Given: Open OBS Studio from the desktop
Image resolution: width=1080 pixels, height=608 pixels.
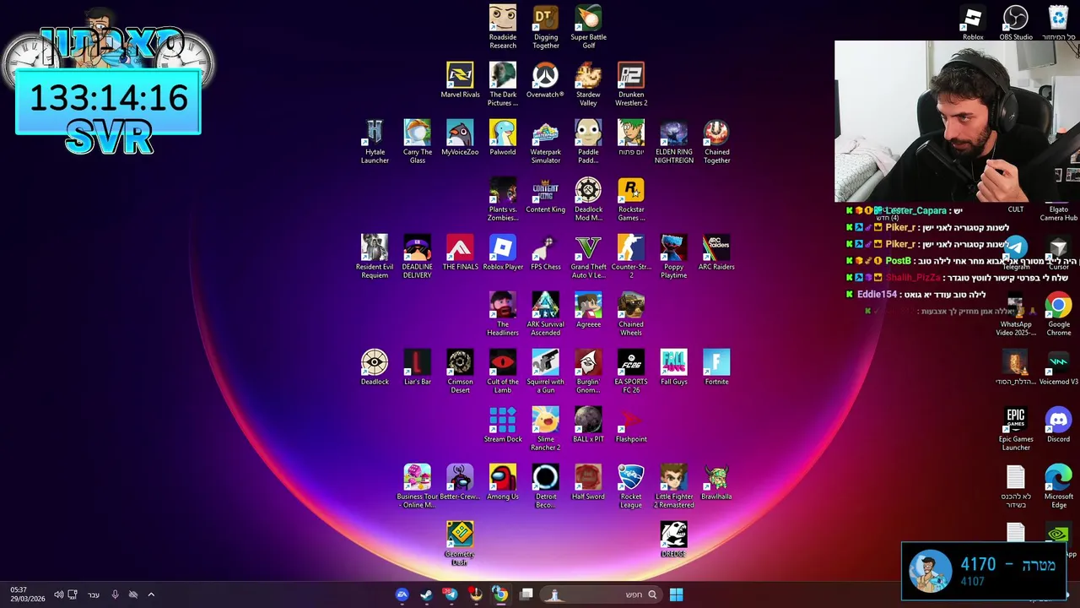Looking at the screenshot, I should (1016, 23).
